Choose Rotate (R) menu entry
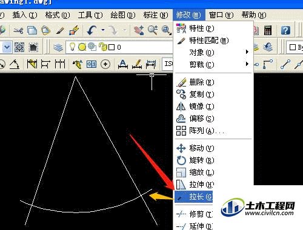Screen dimensions: 303x230 213,160
